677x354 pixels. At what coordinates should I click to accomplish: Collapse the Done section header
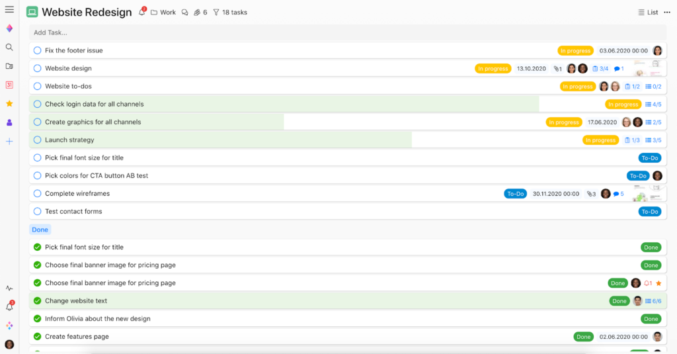tap(40, 230)
